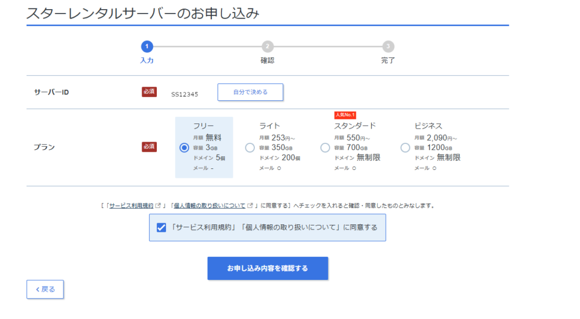Open the 個人情報の取り扱いについて link
Image resolution: width=580 pixels, height=319 pixels.
point(210,205)
